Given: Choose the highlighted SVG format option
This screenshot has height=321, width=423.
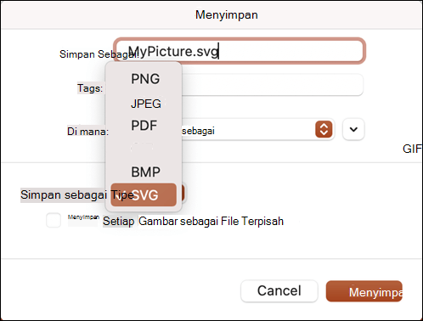Looking at the screenshot, I should pos(144,194).
